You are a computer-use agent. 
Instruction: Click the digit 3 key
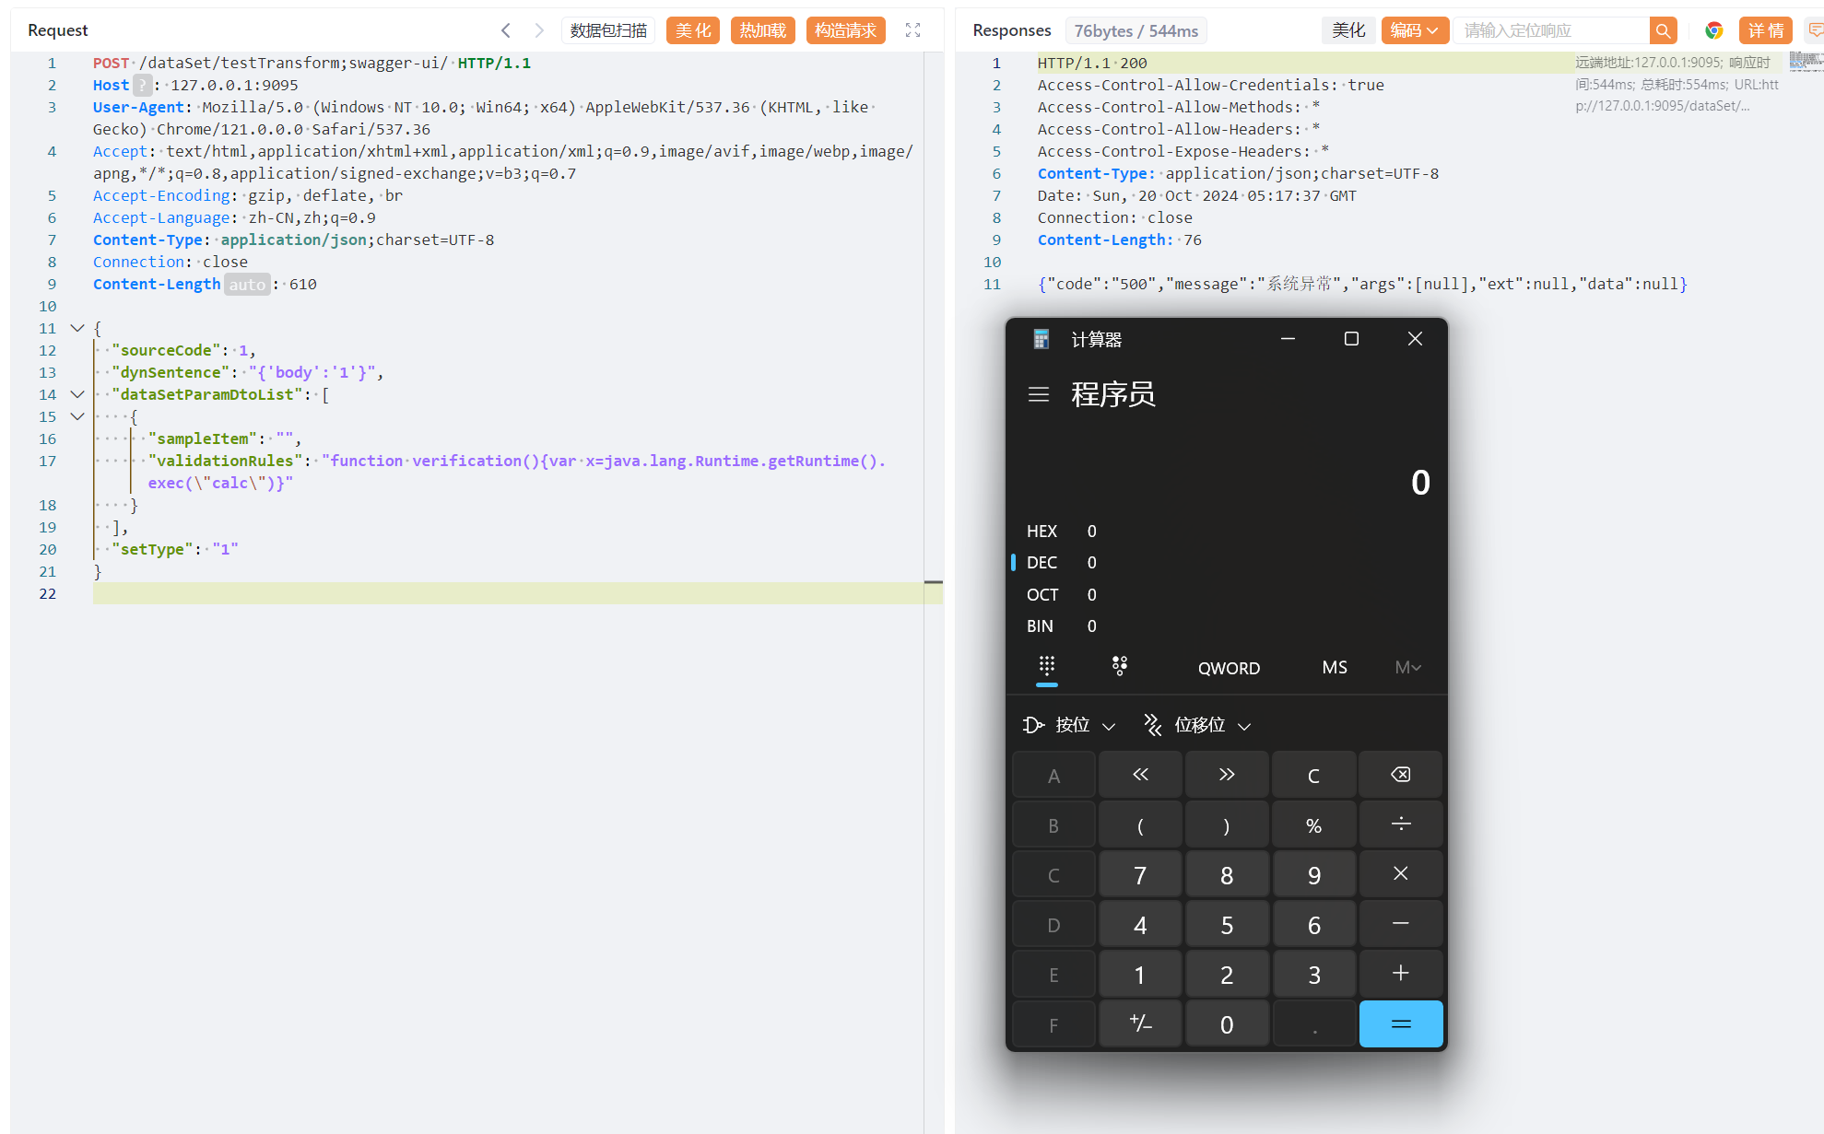1313,974
